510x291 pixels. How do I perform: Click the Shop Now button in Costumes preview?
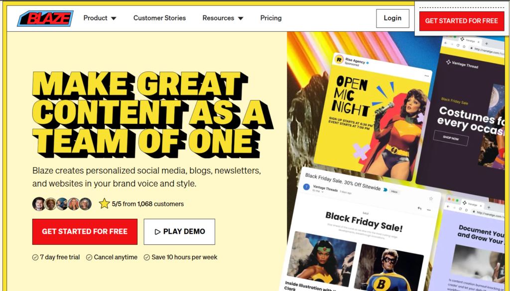[x=451, y=138]
